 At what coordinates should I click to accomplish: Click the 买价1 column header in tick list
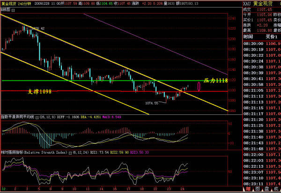(272, 37)
